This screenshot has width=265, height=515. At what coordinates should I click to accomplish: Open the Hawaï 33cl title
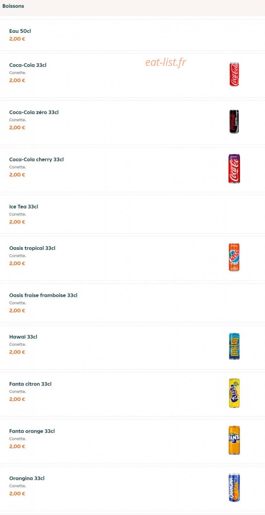point(23,337)
